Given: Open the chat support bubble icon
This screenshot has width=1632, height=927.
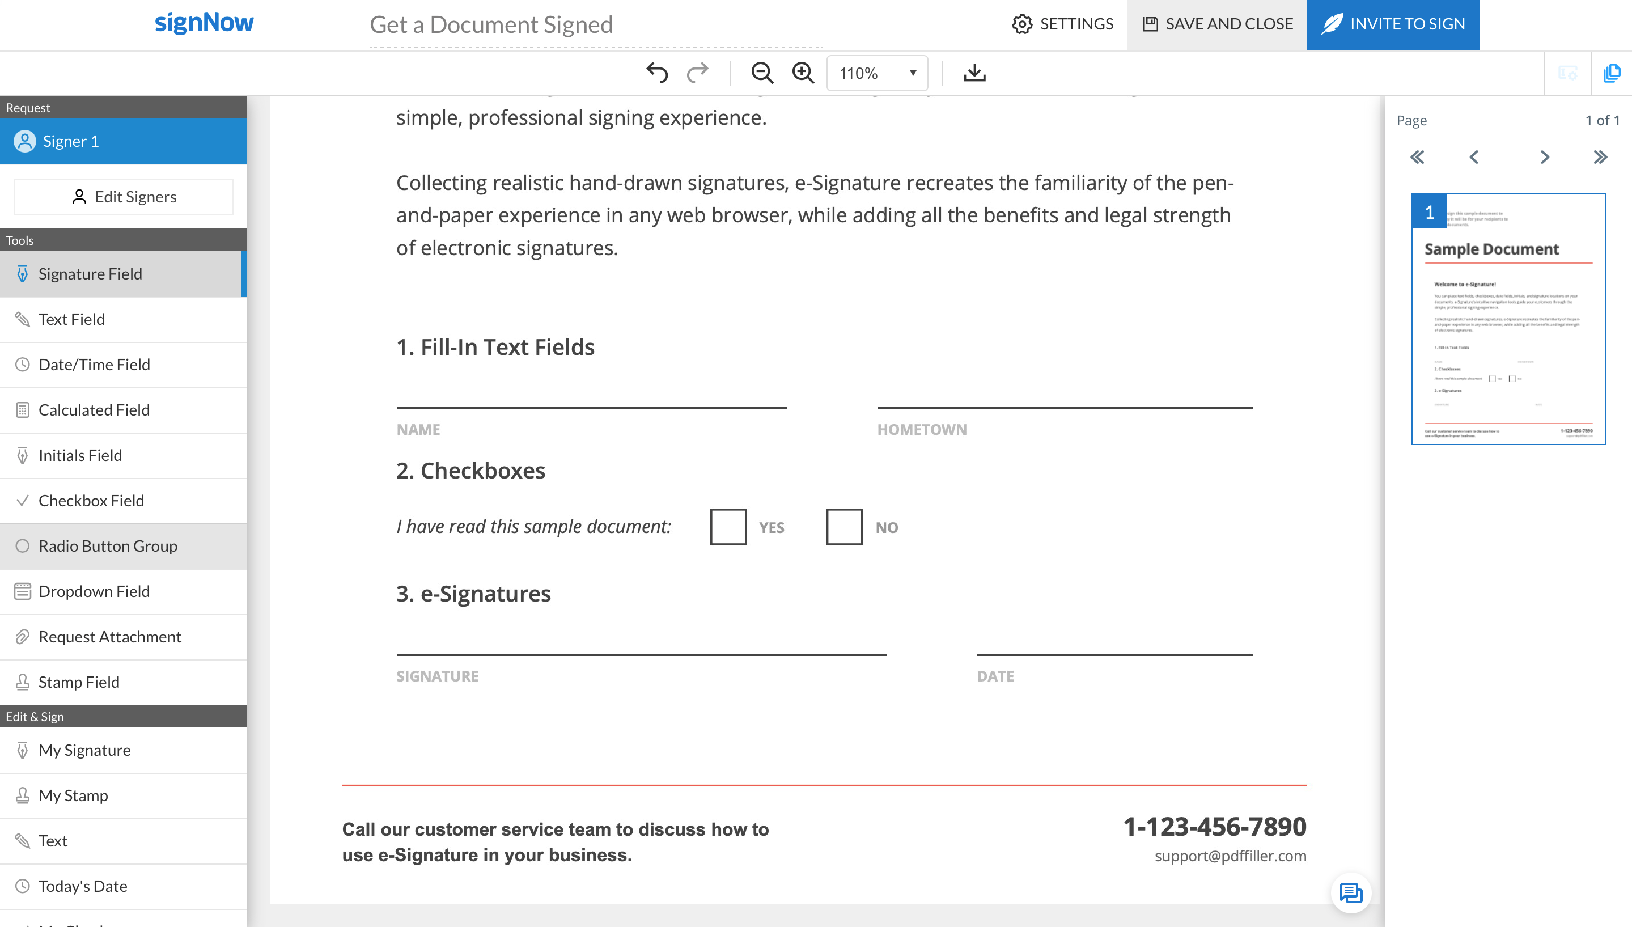Looking at the screenshot, I should pos(1351,892).
